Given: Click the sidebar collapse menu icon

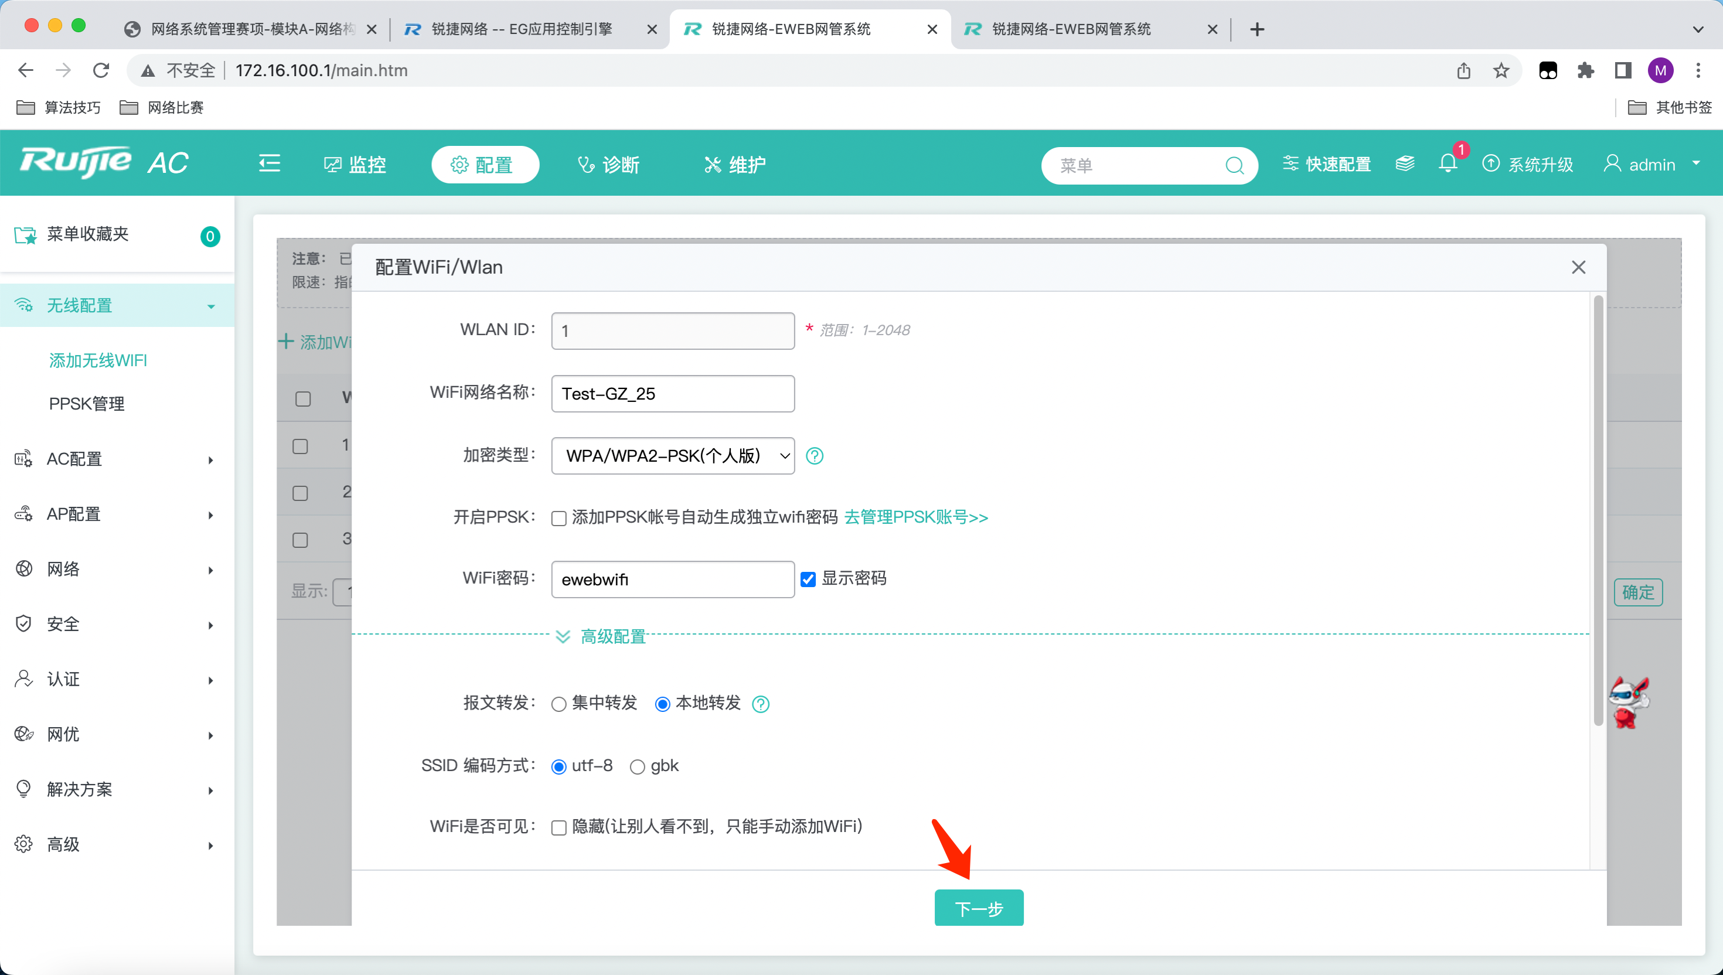Looking at the screenshot, I should (269, 164).
